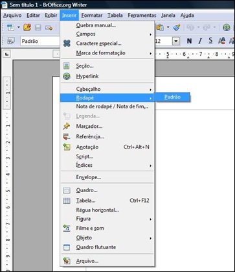The width and height of the screenshot is (235, 272).
Task: Close the open Inserir menu
Action: tap(69, 16)
